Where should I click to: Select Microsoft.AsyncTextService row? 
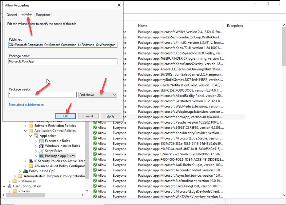click(x=181, y=176)
